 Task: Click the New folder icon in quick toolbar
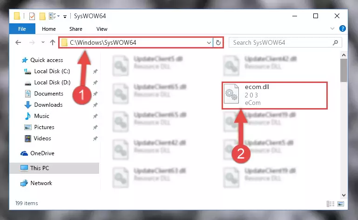click(42, 16)
